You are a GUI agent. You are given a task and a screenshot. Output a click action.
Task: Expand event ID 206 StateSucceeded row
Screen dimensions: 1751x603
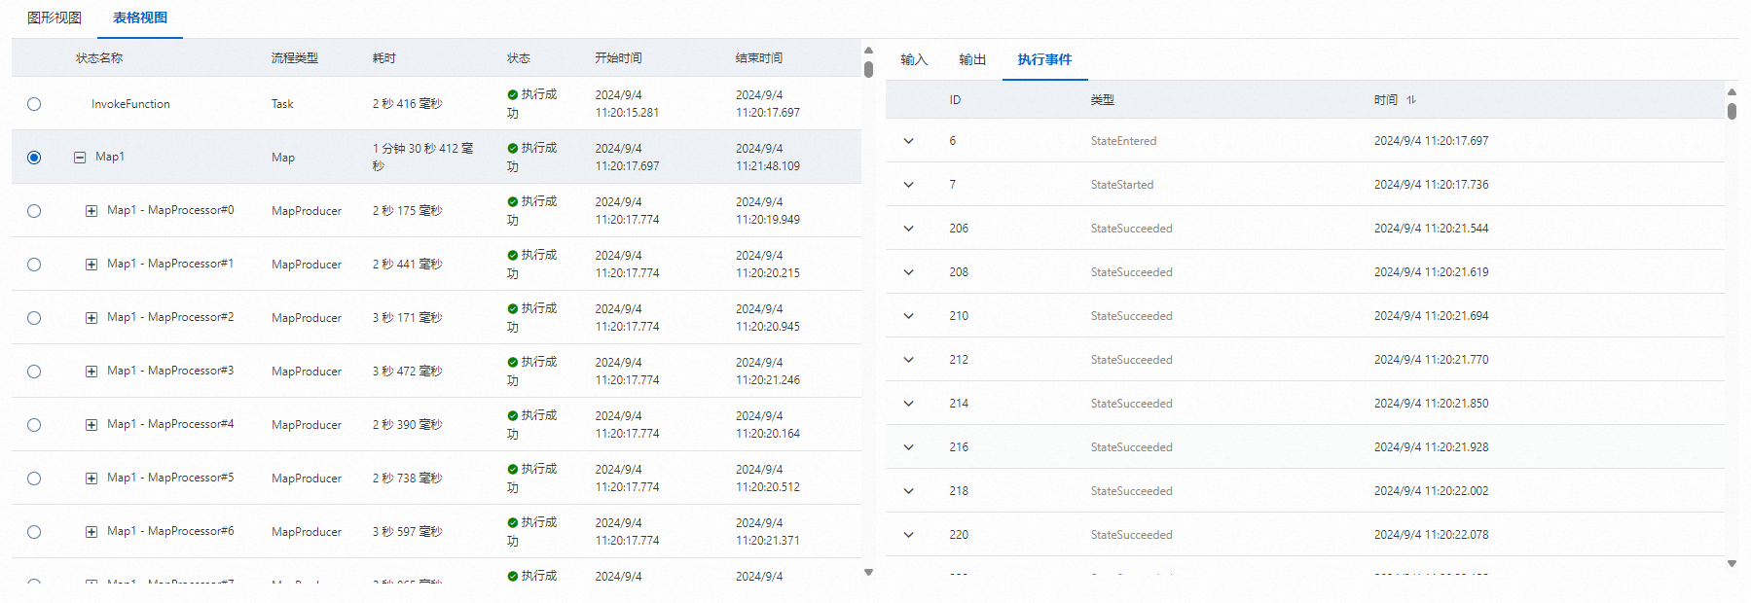tap(908, 229)
